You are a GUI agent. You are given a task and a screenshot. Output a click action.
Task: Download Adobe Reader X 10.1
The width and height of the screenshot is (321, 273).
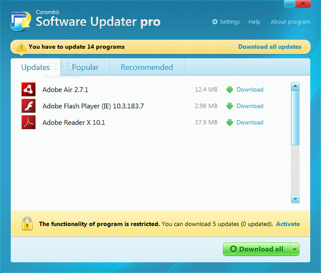pos(250,123)
